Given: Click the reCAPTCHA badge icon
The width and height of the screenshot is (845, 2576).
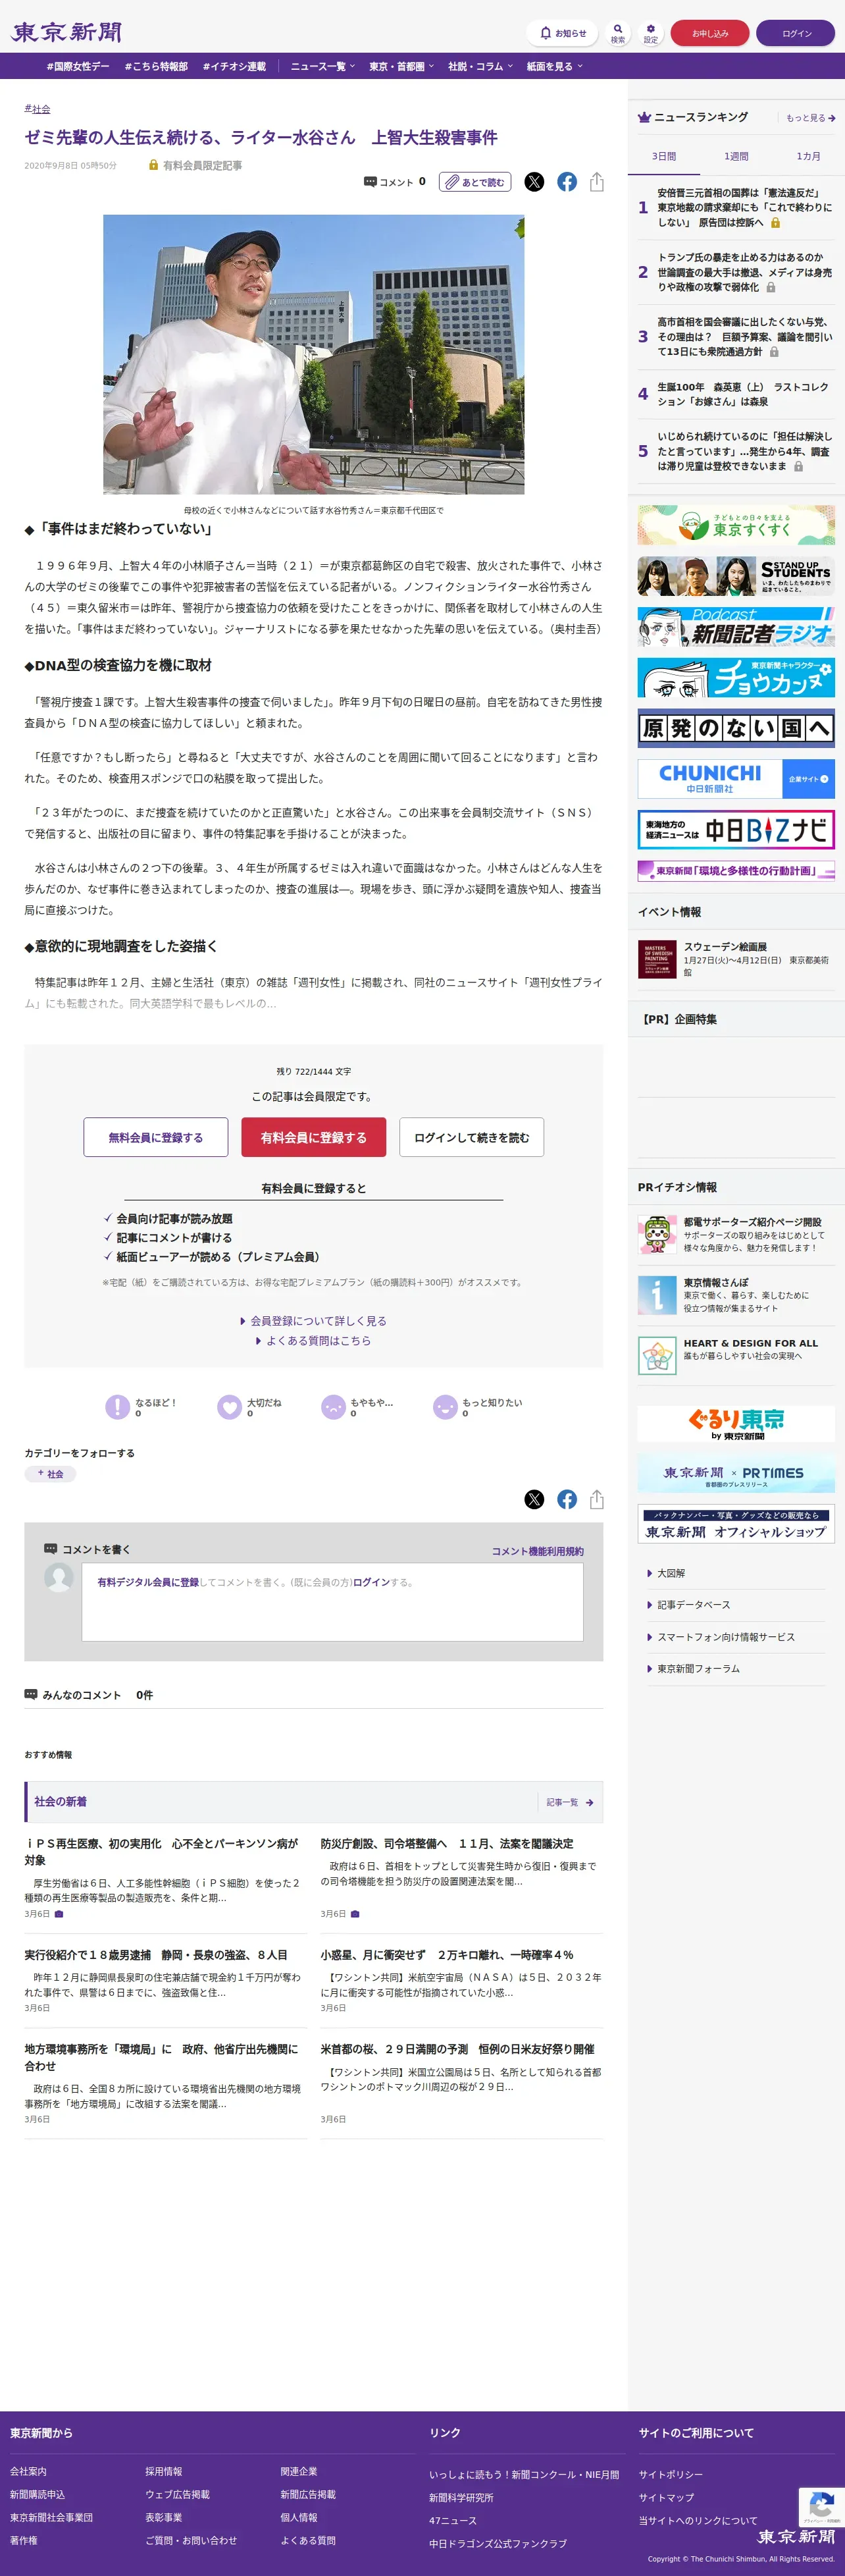Looking at the screenshot, I should pyautogui.click(x=821, y=2507).
